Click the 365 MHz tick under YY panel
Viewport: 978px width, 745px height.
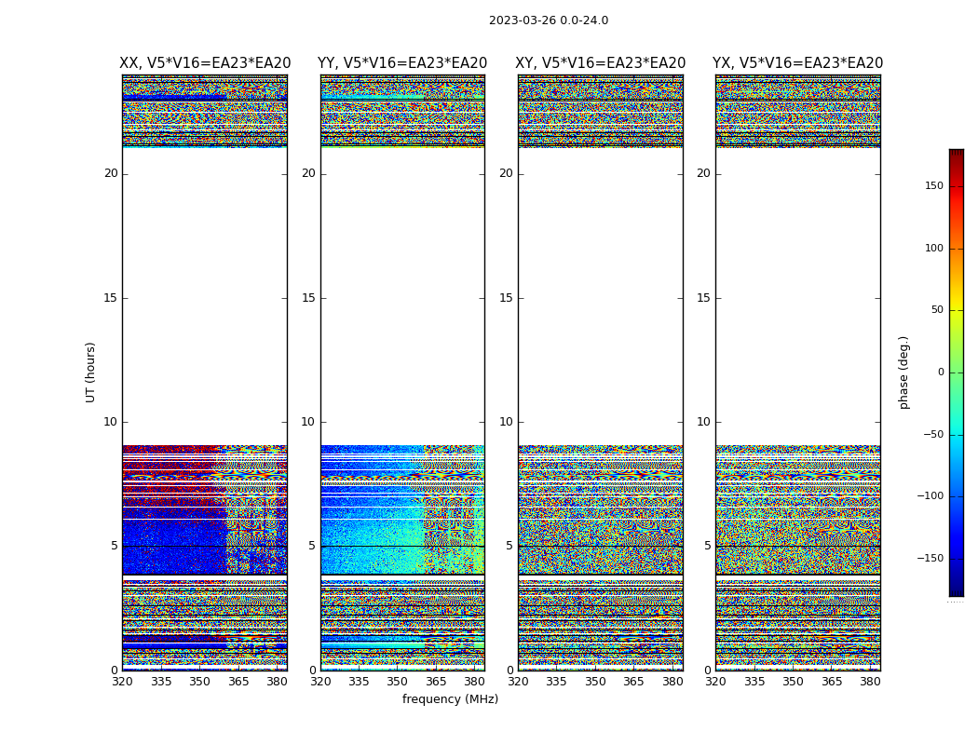435,682
